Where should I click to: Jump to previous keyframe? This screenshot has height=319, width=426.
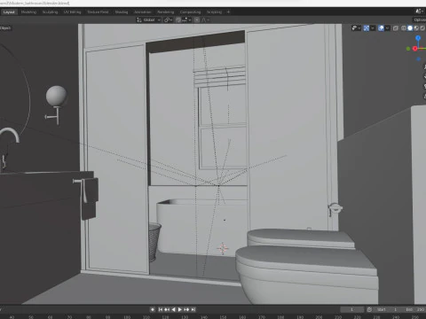pos(167,309)
